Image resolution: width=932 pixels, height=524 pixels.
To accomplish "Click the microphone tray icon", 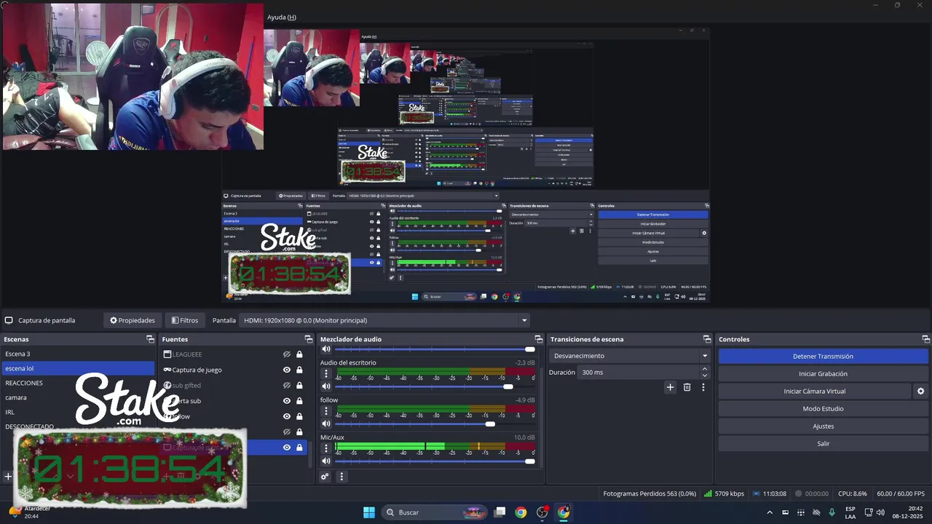I will coord(832,512).
